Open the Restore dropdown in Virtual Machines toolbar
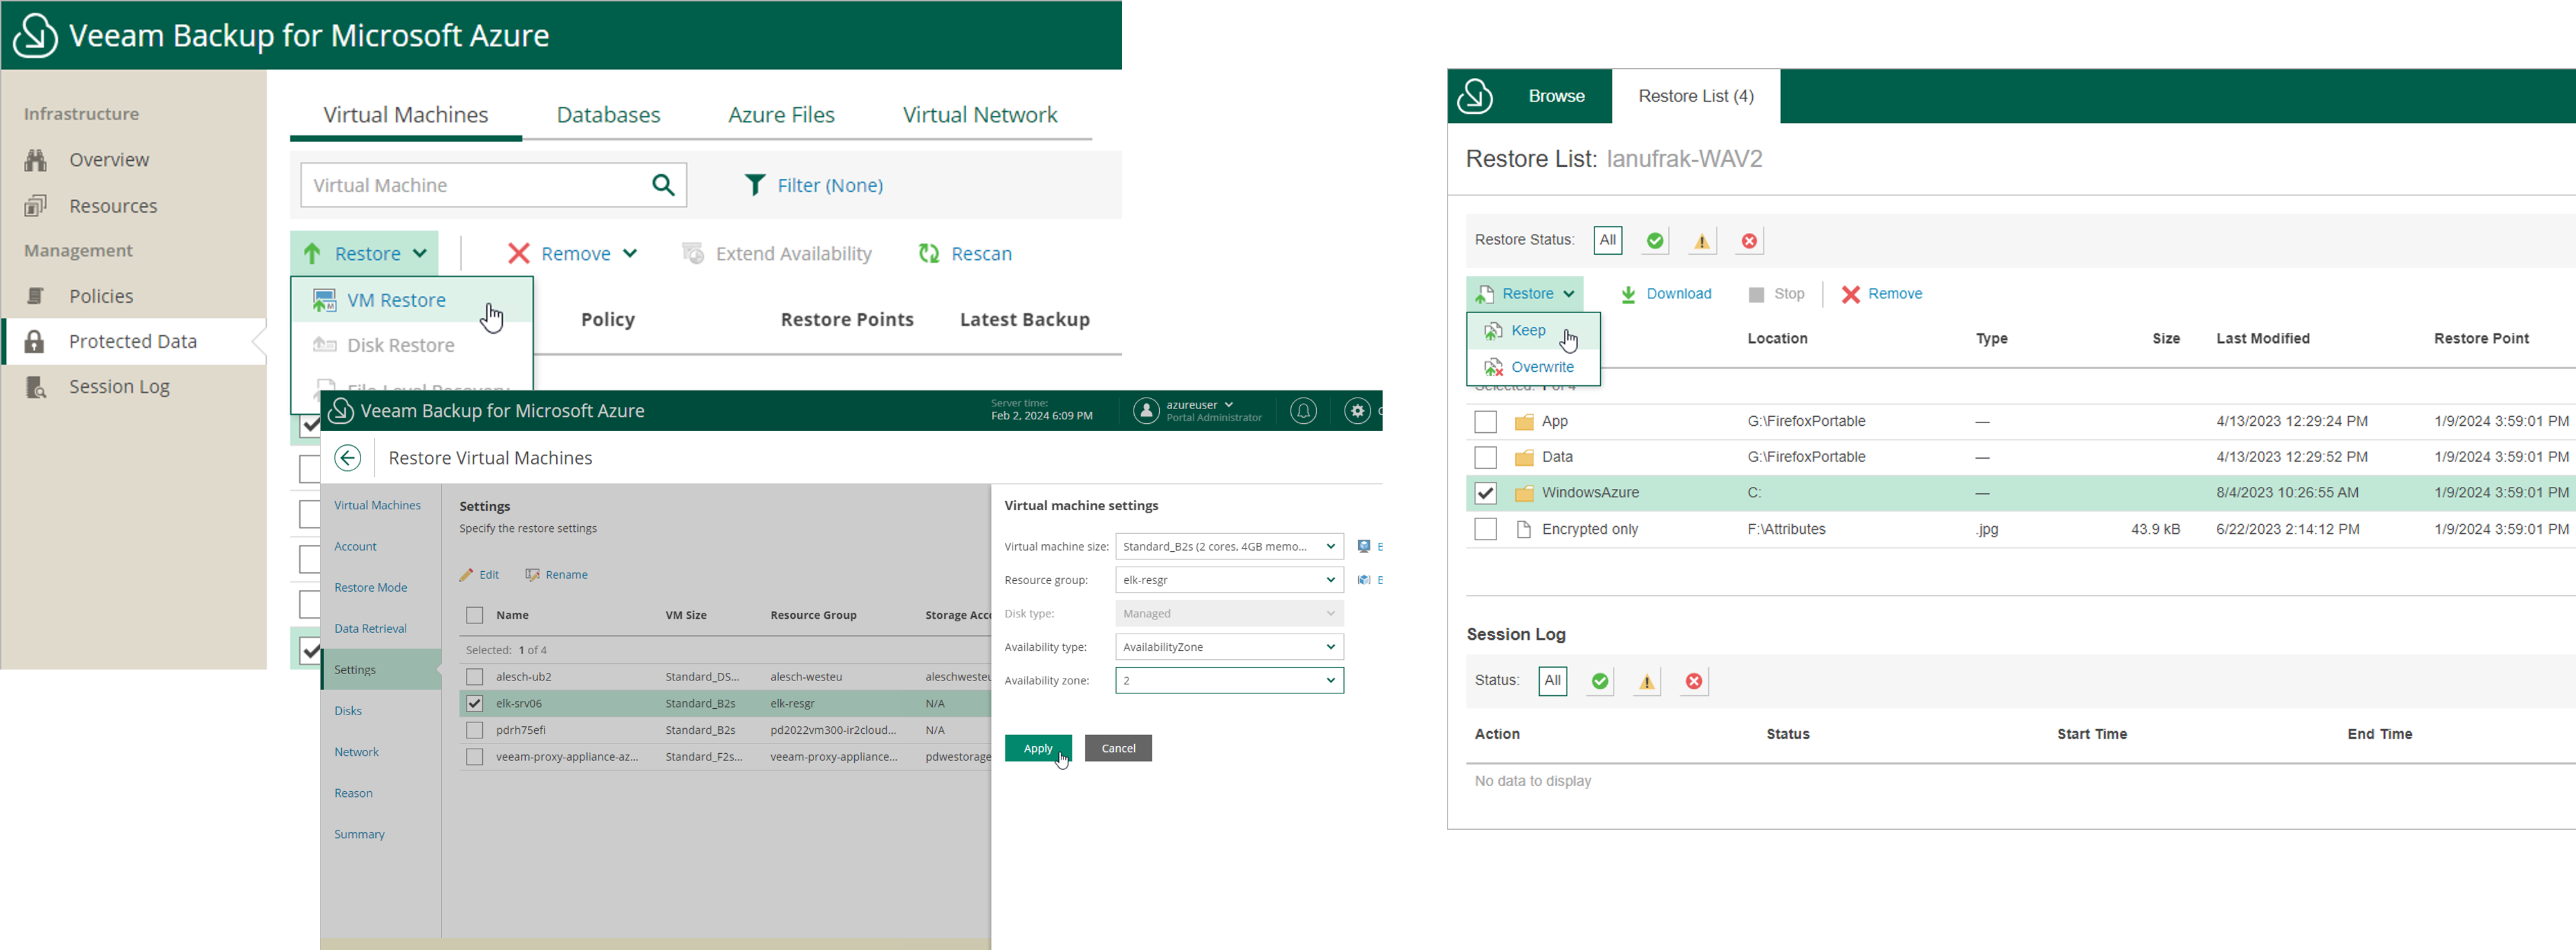The width and height of the screenshot is (2576, 950). pyautogui.click(x=365, y=253)
